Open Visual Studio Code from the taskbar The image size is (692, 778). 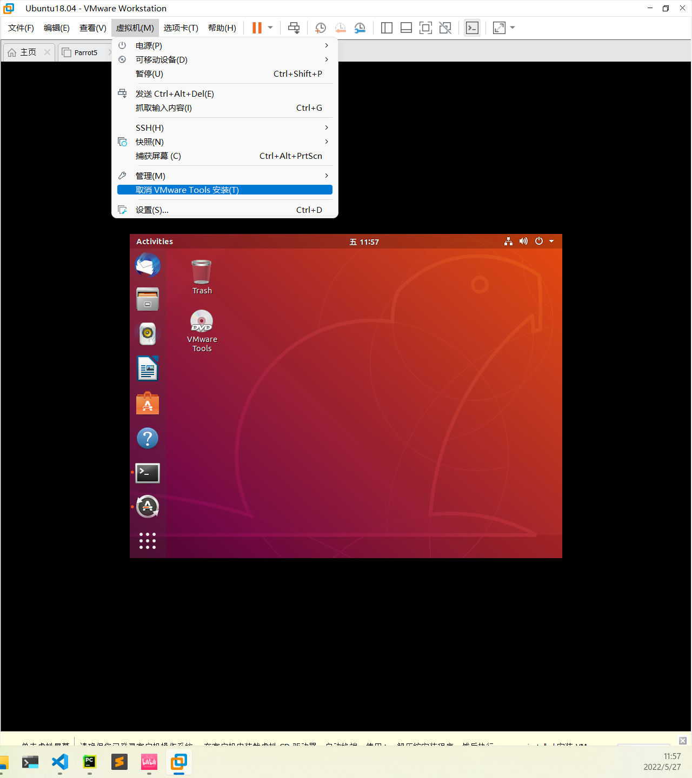tap(60, 762)
